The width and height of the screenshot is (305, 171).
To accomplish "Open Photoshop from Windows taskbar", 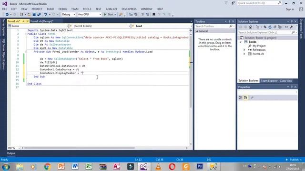I will (200, 167).
